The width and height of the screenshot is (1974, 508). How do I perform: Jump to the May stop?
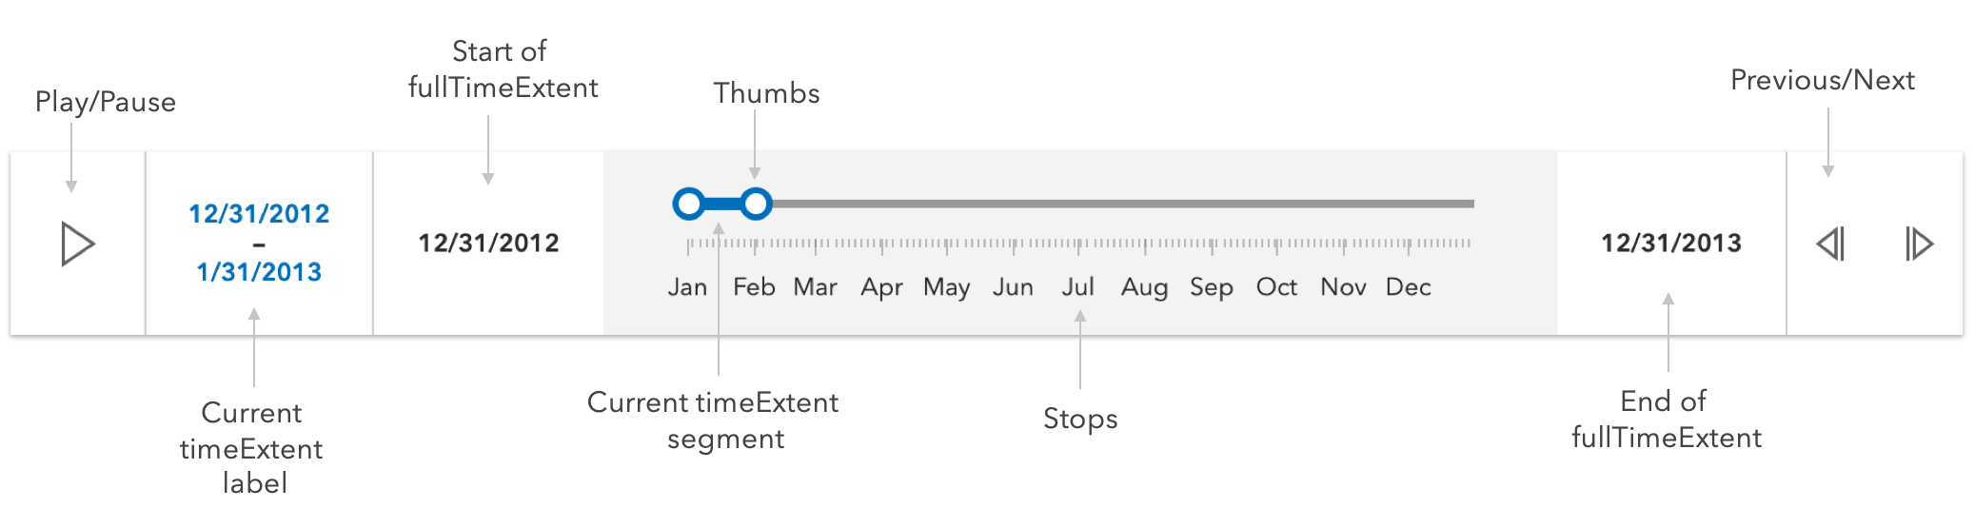click(946, 286)
